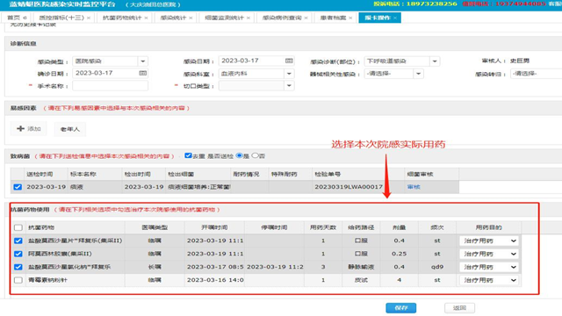Expand the 切口类型 dropdown
562x316 pixels.
click(289, 86)
